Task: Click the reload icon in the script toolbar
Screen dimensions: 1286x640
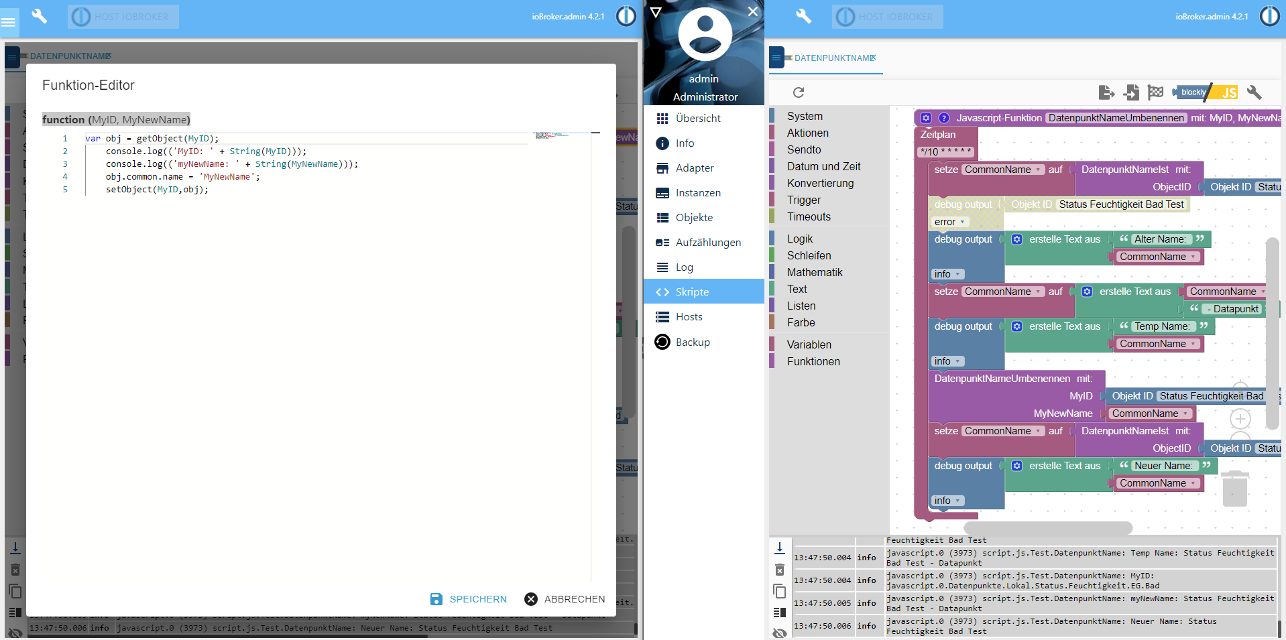Action: [798, 92]
